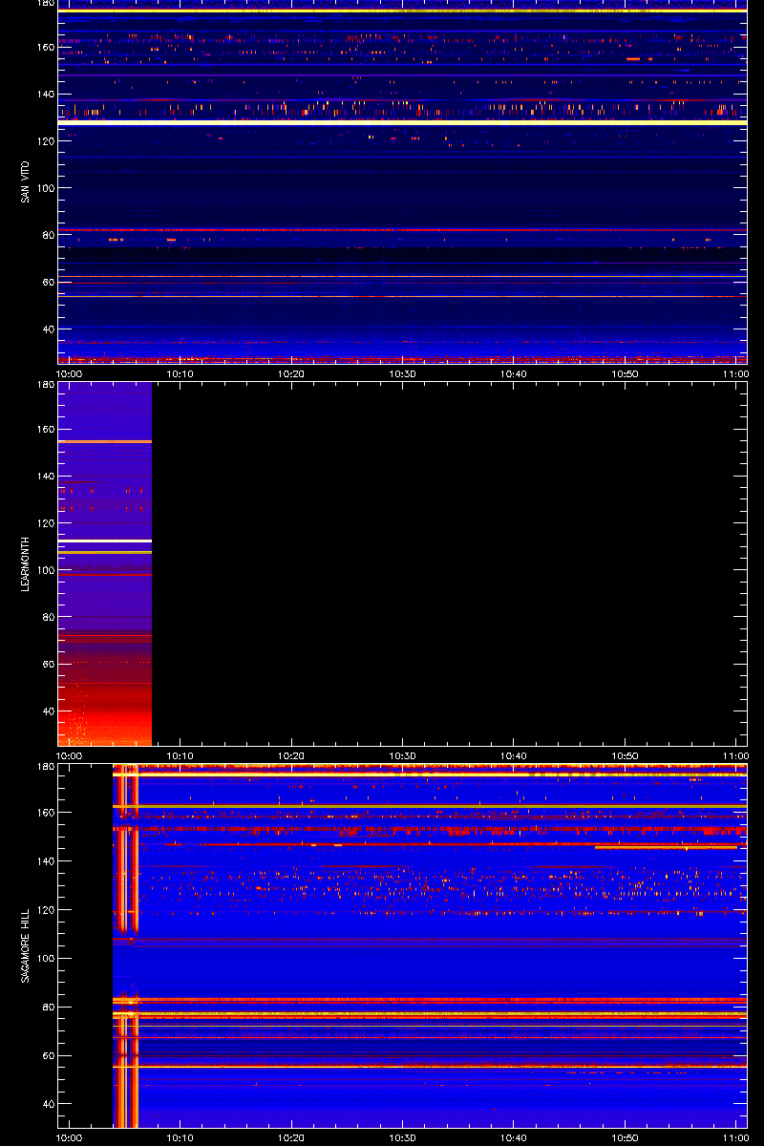This screenshot has width=764, height=1146.
Task: Pick 10:00 tick label below Learmonth panel
Action: pyautogui.click(x=70, y=755)
